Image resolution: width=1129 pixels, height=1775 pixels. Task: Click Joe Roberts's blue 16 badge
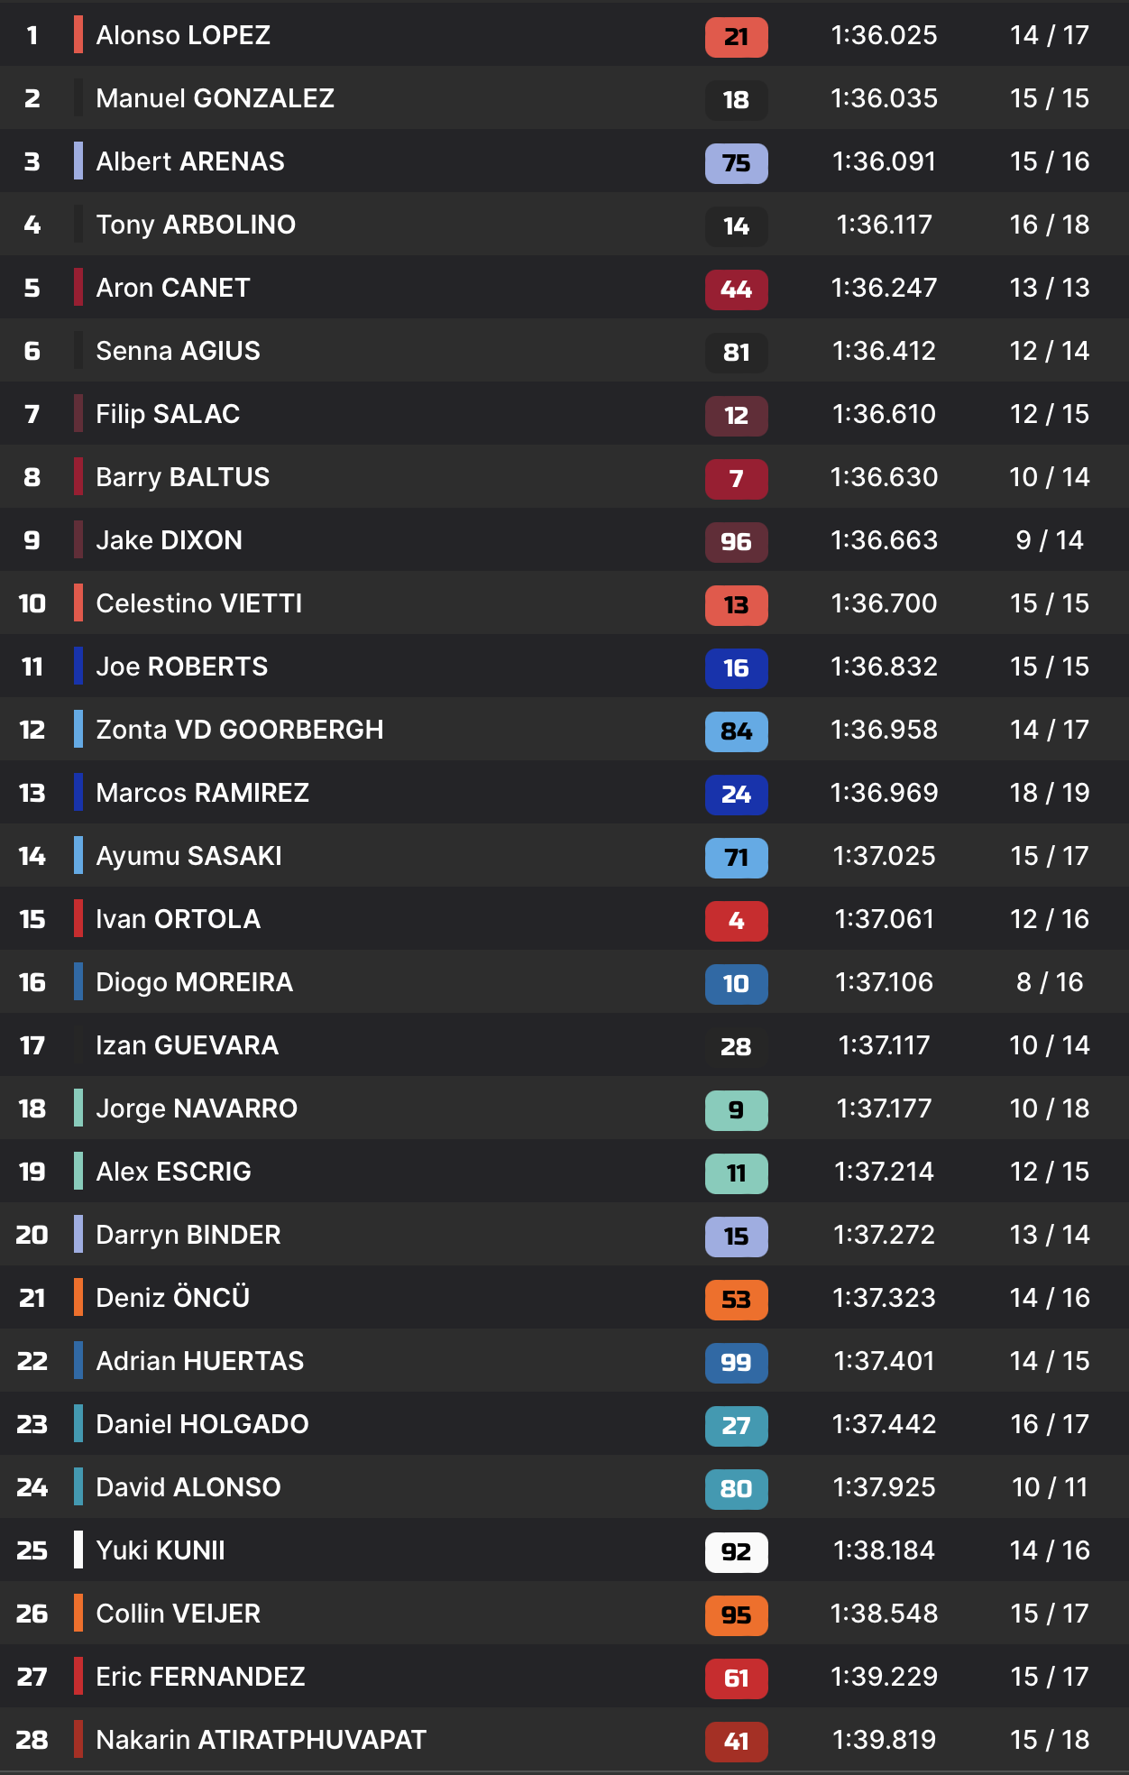(x=736, y=668)
